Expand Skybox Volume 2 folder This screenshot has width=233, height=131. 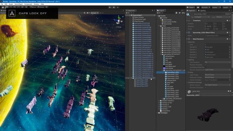[x=159, y=101]
